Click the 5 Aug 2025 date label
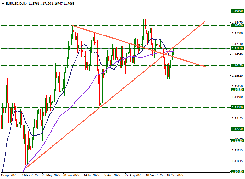Screen dimensions: 245x179 [112, 176]
